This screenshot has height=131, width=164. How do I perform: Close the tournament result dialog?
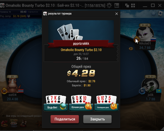click(x=117, y=14)
